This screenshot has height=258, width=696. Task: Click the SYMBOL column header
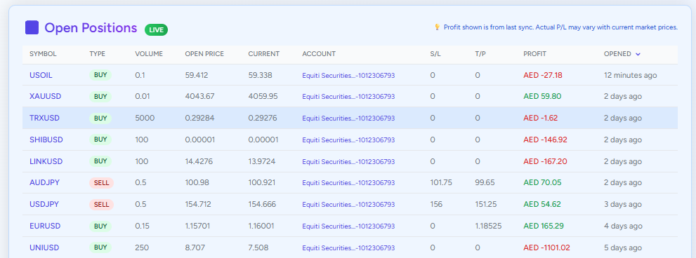pyautogui.click(x=43, y=54)
